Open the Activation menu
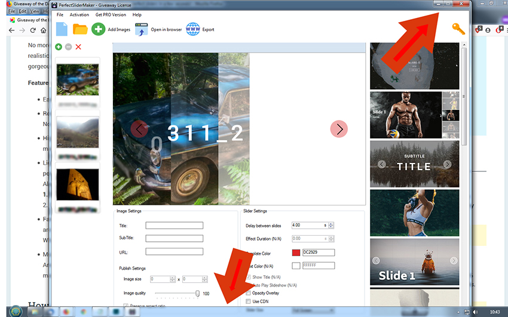This screenshot has width=508, height=317. point(79,15)
